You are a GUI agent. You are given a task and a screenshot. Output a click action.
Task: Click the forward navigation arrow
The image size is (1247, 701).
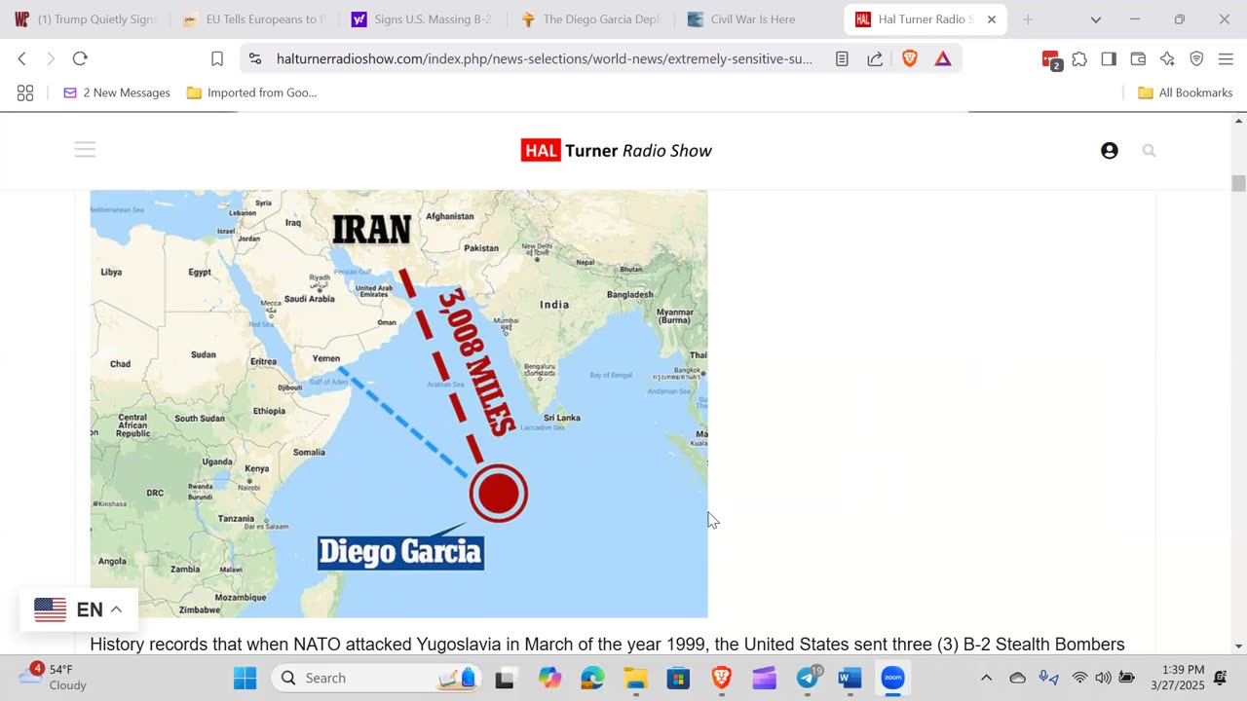(51, 58)
